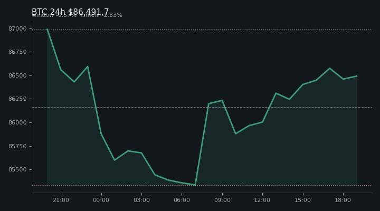This screenshot has height=211, width=380.
Task: Click the "06:00" time axis label
Action: click(182, 200)
